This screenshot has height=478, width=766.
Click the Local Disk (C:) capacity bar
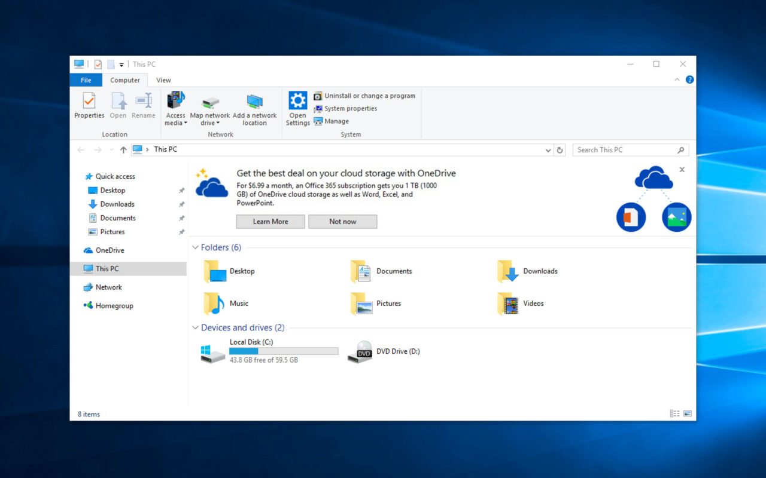coord(284,351)
